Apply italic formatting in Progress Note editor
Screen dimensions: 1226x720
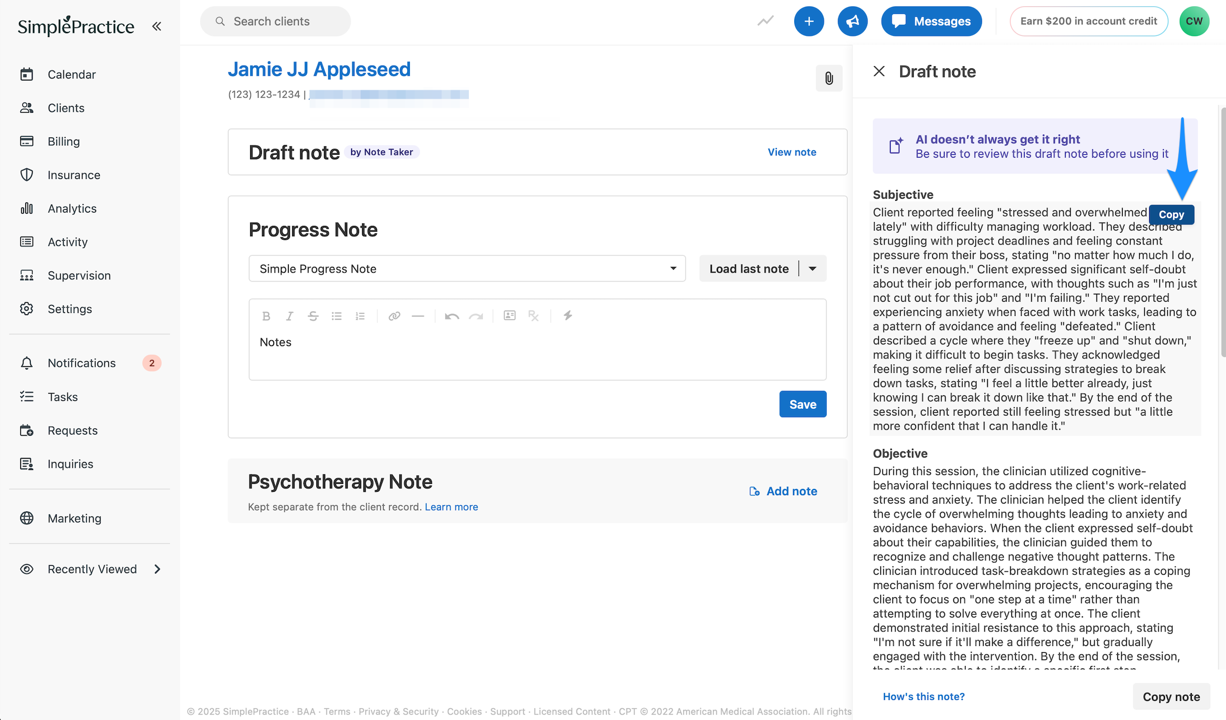[289, 316]
